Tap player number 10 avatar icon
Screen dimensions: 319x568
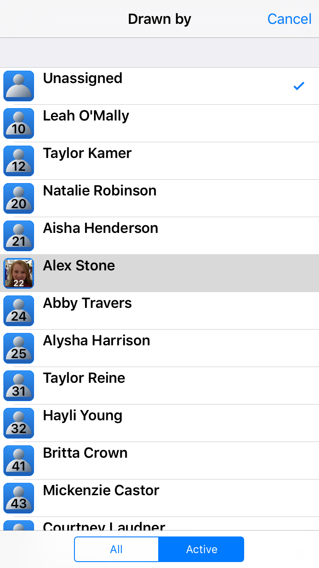[19, 123]
